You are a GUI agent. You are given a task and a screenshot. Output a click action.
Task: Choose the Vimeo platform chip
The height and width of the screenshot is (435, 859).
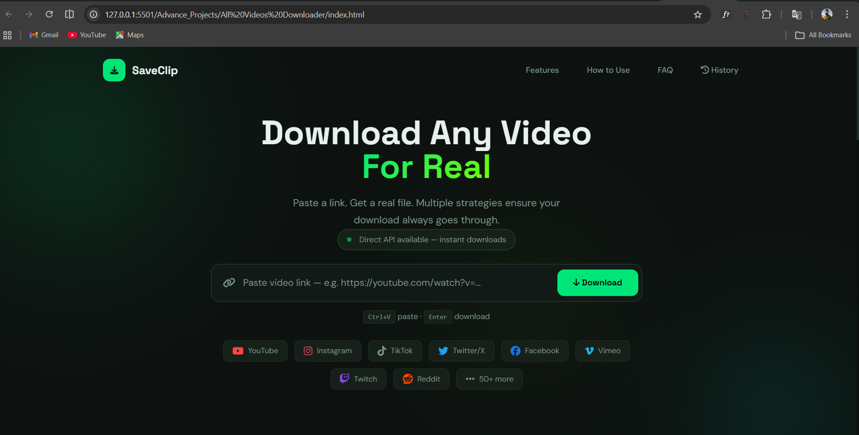603,351
